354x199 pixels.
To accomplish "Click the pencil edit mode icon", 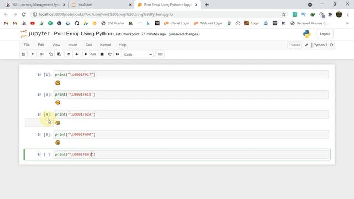I will point(306,45).
